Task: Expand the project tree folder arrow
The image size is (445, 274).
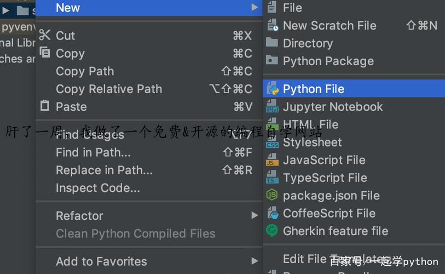Action: tap(6, 10)
